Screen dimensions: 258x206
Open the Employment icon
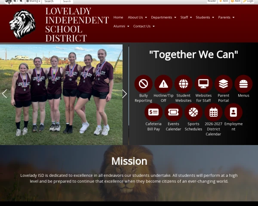233,112
